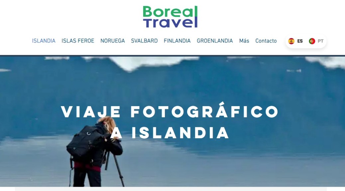Click the Portuguese flag icon

312,41
